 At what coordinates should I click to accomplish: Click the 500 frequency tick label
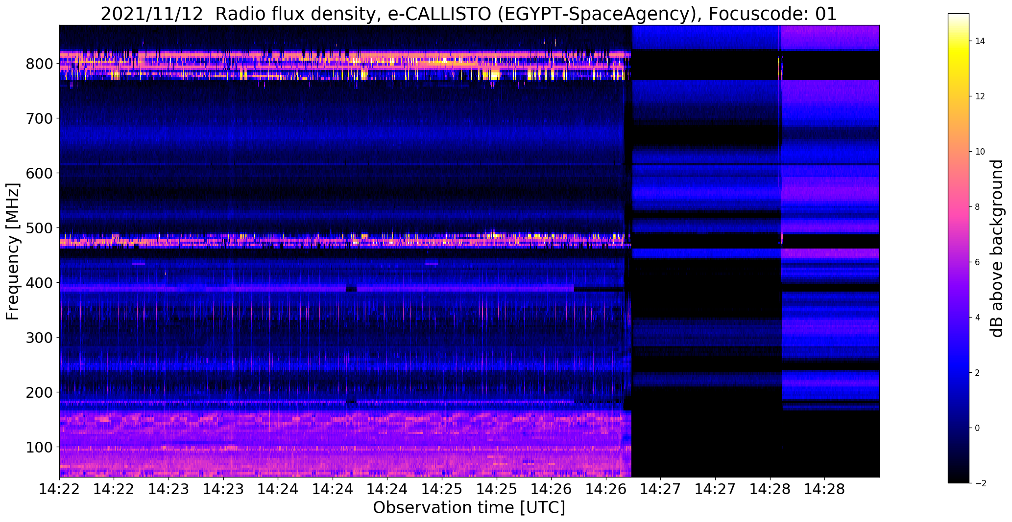(x=38, y=228)
